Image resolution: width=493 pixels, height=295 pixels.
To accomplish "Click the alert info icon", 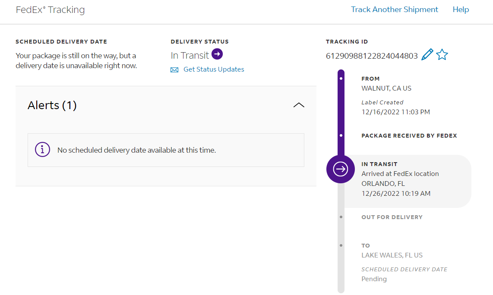I will coord(42,150).
